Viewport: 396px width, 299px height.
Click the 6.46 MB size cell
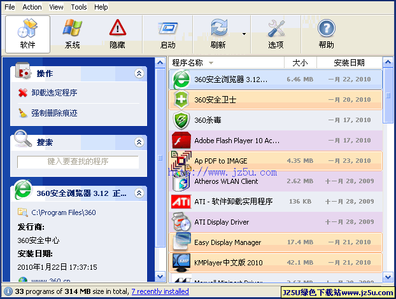300,80
